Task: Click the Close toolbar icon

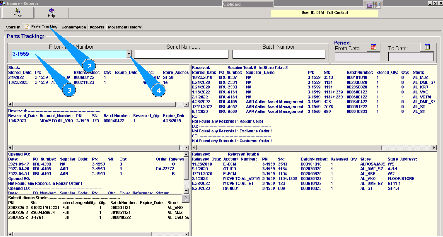Action: (18, 12)
